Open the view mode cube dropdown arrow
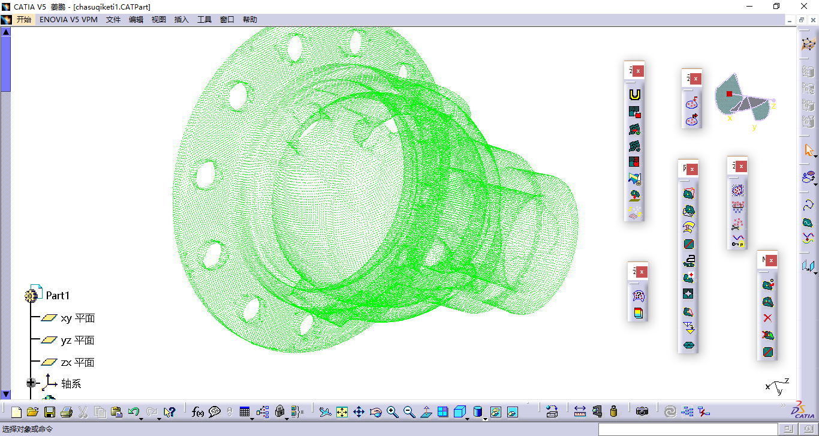The image size is (819, 436). tap(468, 417)
